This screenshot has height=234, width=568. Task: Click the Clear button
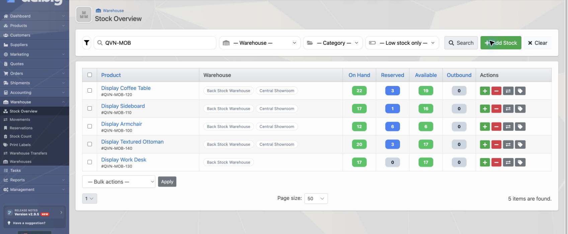538,43
